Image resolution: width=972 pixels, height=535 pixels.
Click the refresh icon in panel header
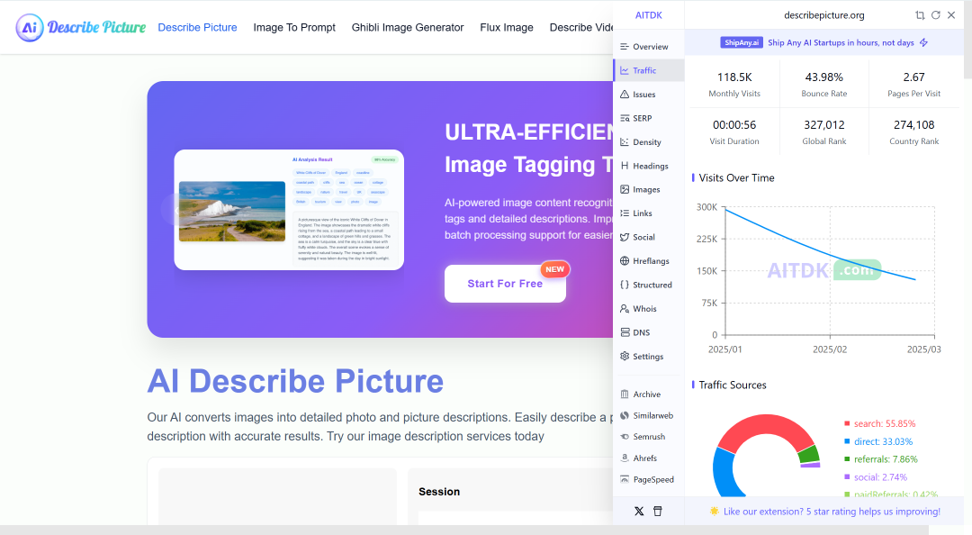click(x=935, y=15)
